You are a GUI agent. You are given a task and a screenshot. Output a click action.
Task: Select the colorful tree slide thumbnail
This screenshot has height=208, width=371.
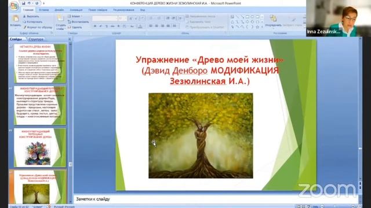pos(40,147)
